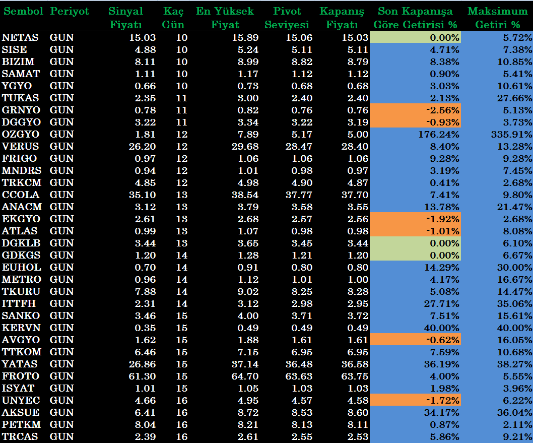Click the Periyot column header
Screen dimensions: 533x443
70,11
